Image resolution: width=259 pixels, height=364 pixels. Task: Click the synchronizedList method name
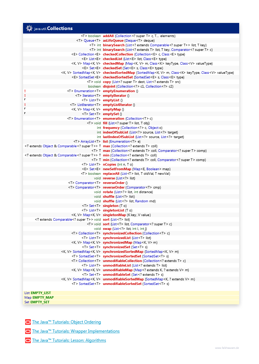pyautogui.click(x=117, y=238)
